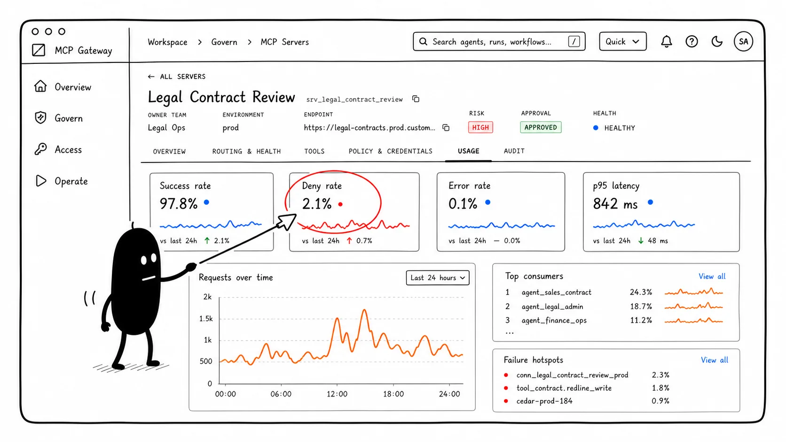786x442 pixels.
Task: Select agent_finance_ops consumer row
Action: click(616, 320)
